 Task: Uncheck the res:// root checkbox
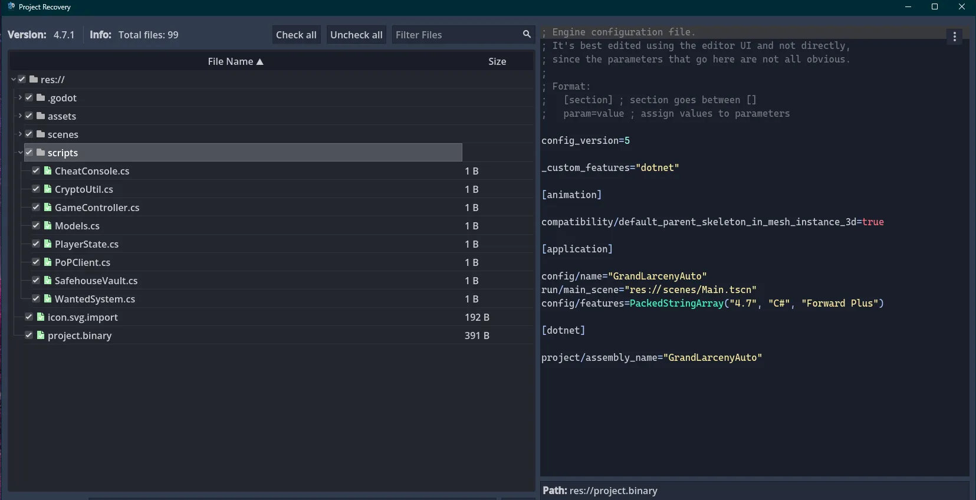[22, 79]
